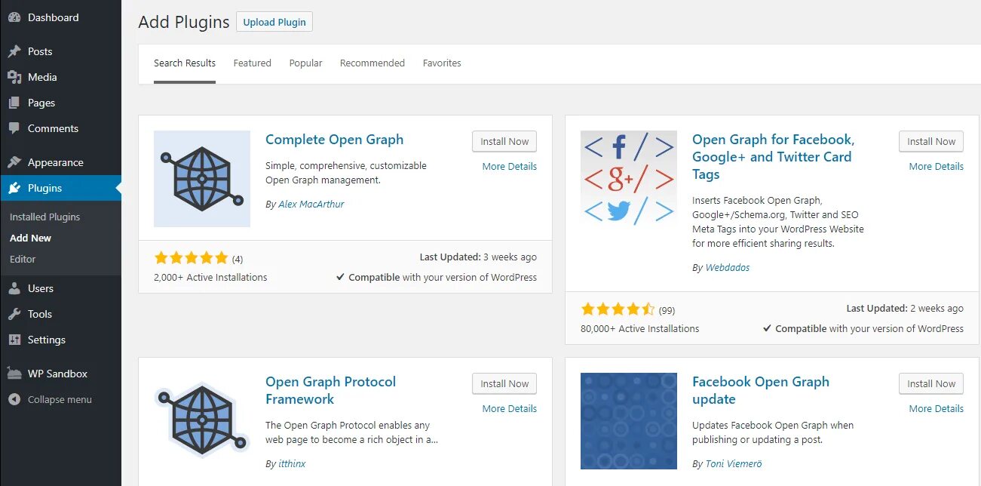This screenshot has width=981, height=486.
Task: Open the Complete Open Graph title link
Action: 334,140
